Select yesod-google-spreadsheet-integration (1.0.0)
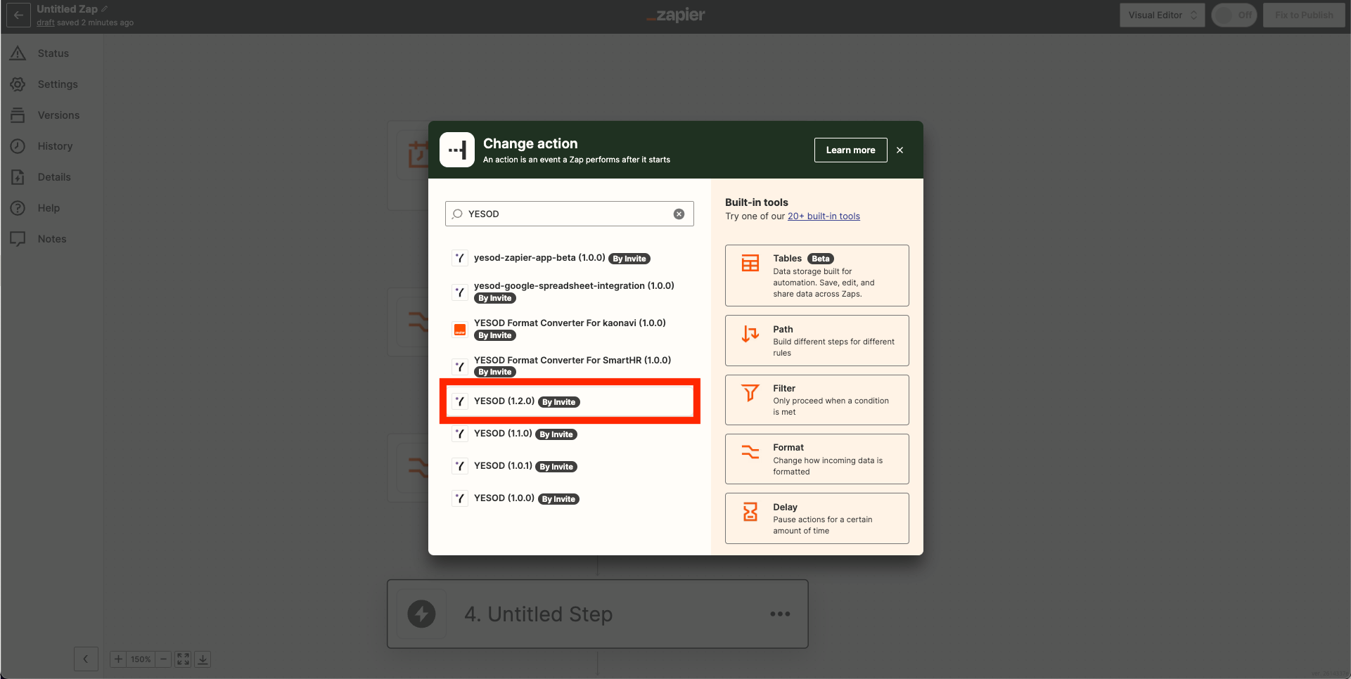This screenshot has width=1351, height=679. [569, 292]
